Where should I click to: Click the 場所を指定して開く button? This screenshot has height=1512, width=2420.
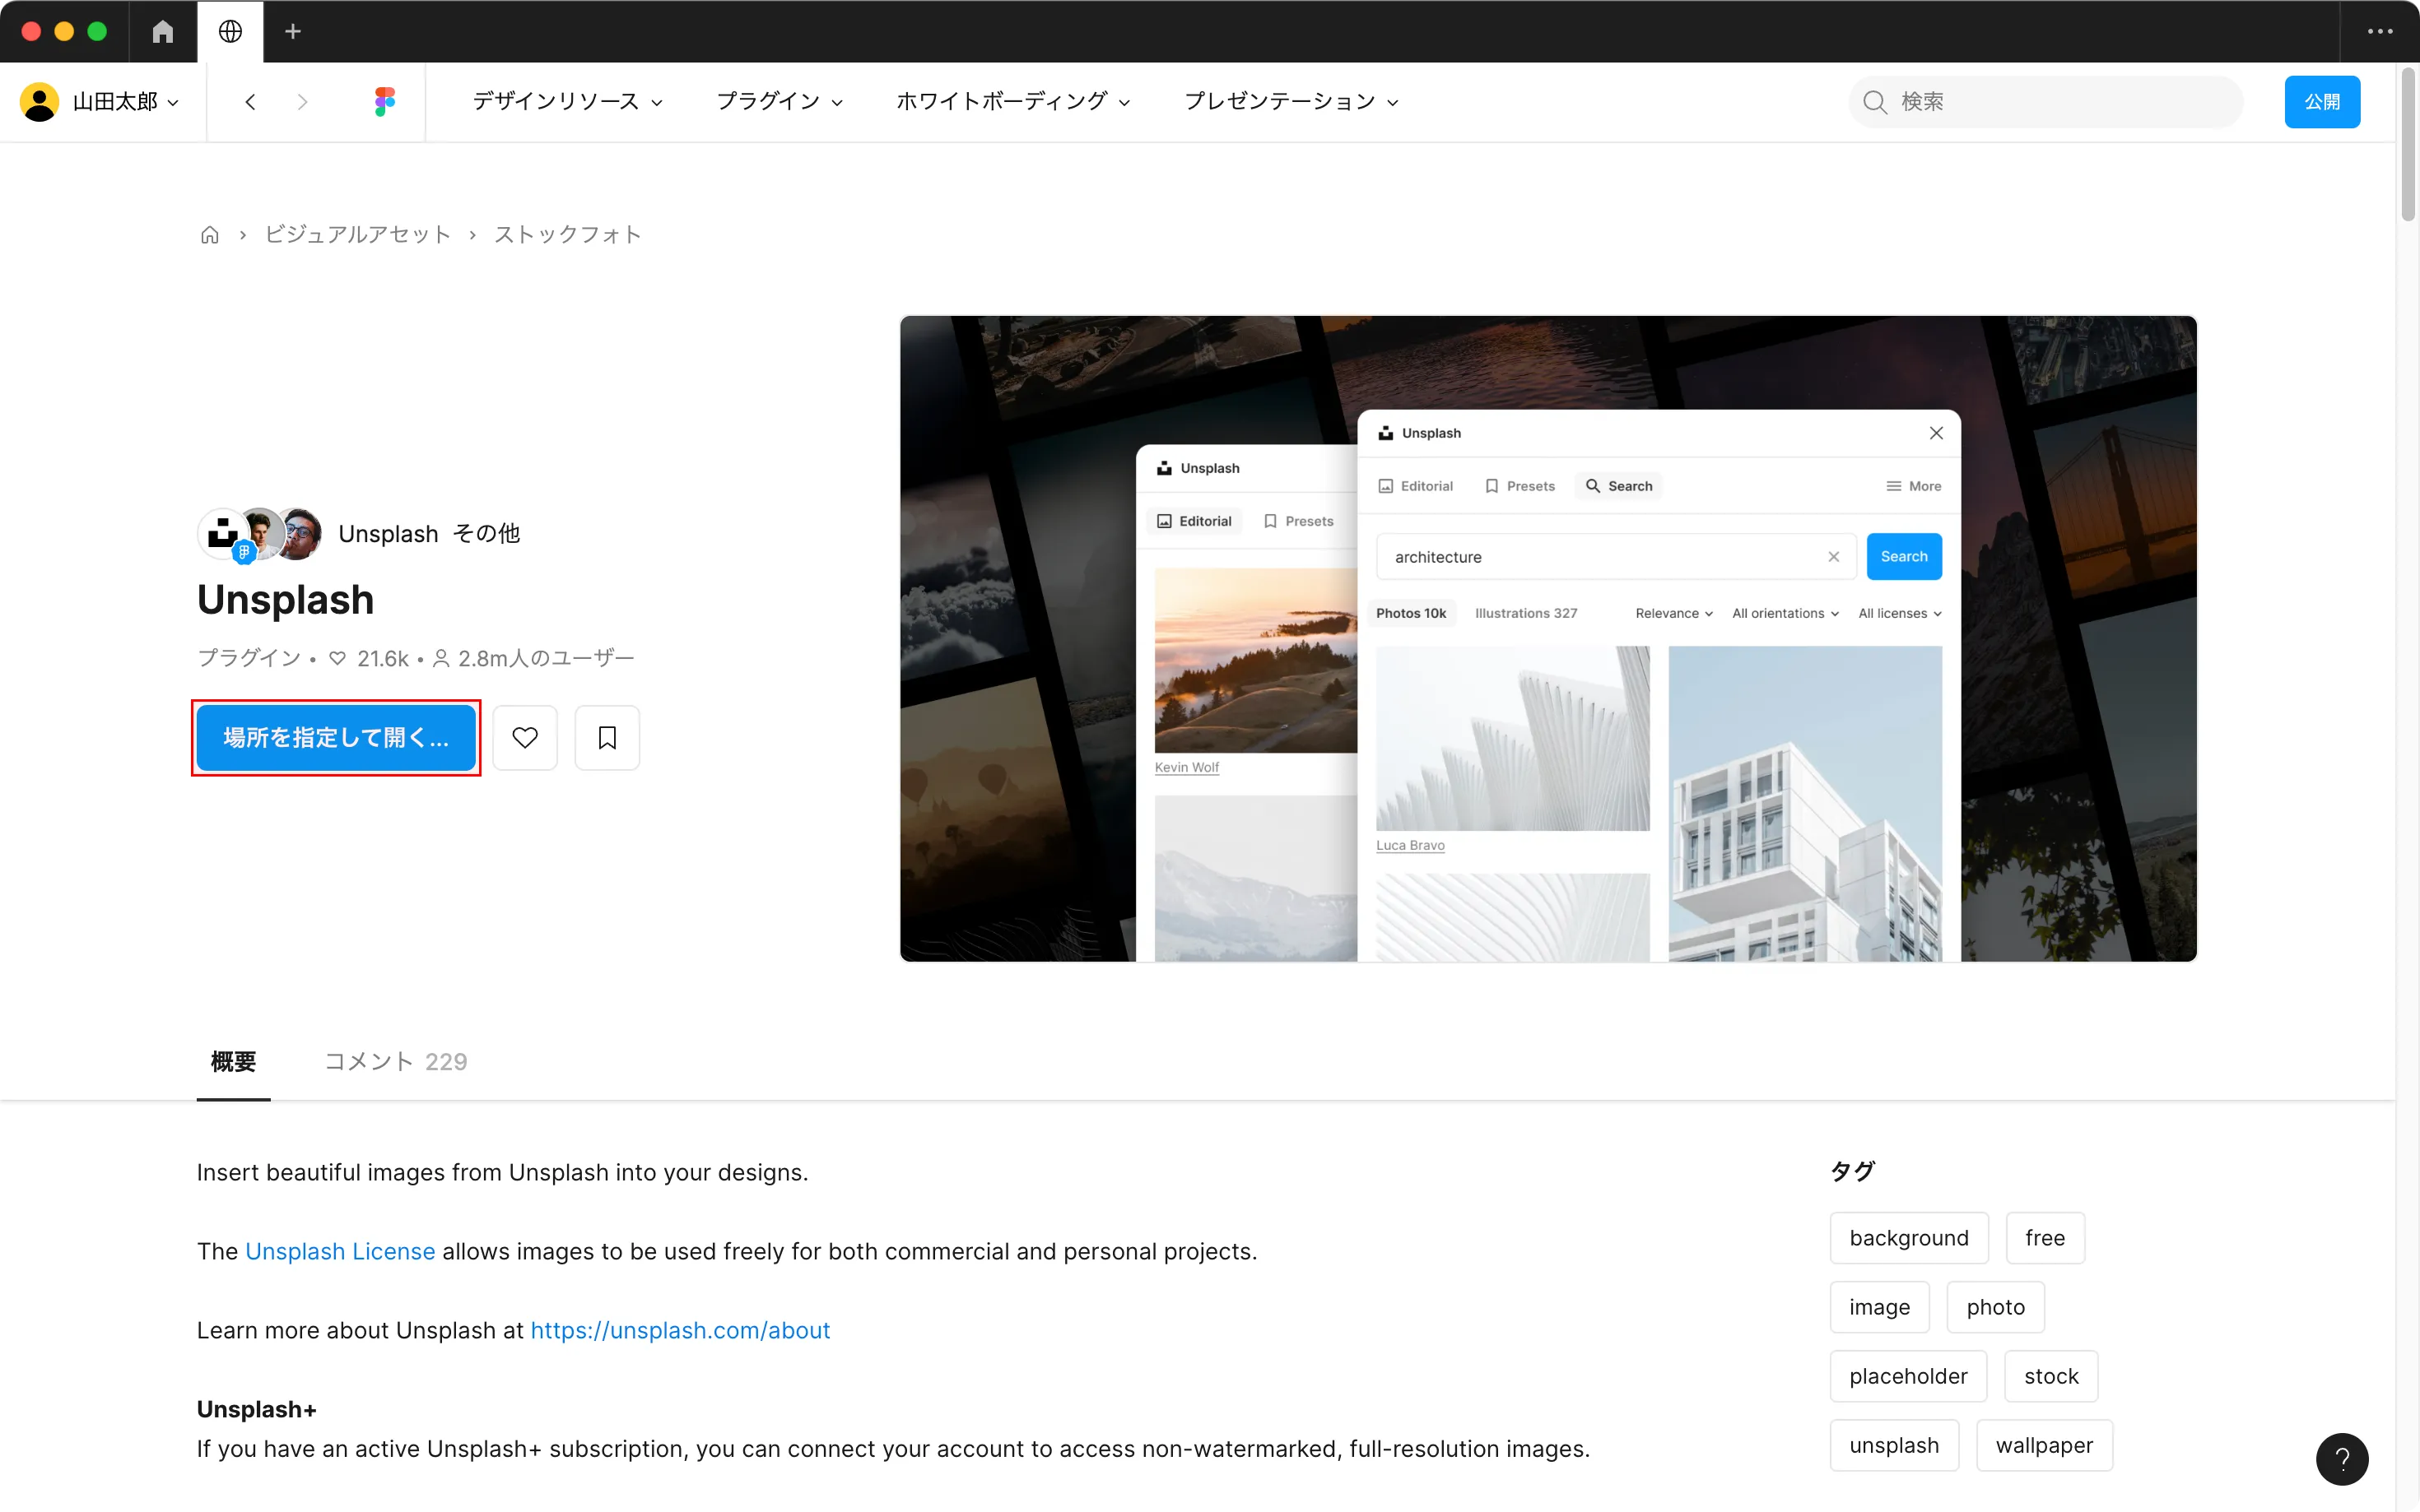click(336, 738)
